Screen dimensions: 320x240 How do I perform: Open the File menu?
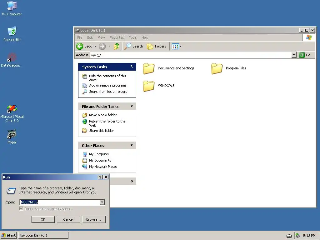click(80, 37)
